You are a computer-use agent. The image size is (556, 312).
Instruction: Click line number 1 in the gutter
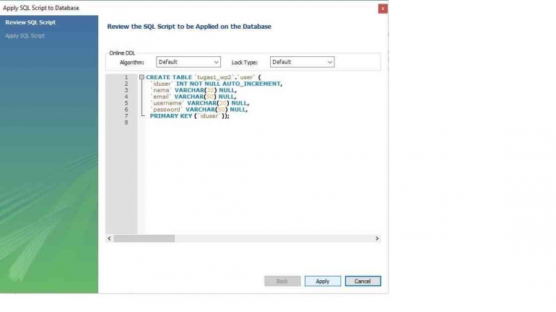126,77
